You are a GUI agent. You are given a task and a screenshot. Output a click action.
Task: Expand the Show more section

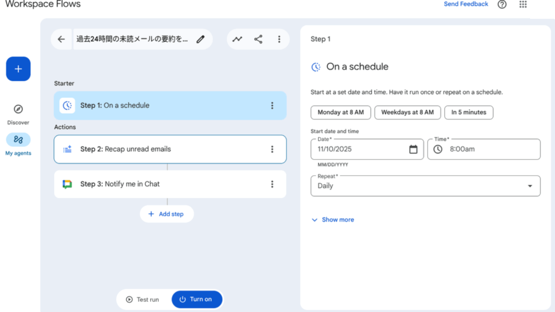333,220
